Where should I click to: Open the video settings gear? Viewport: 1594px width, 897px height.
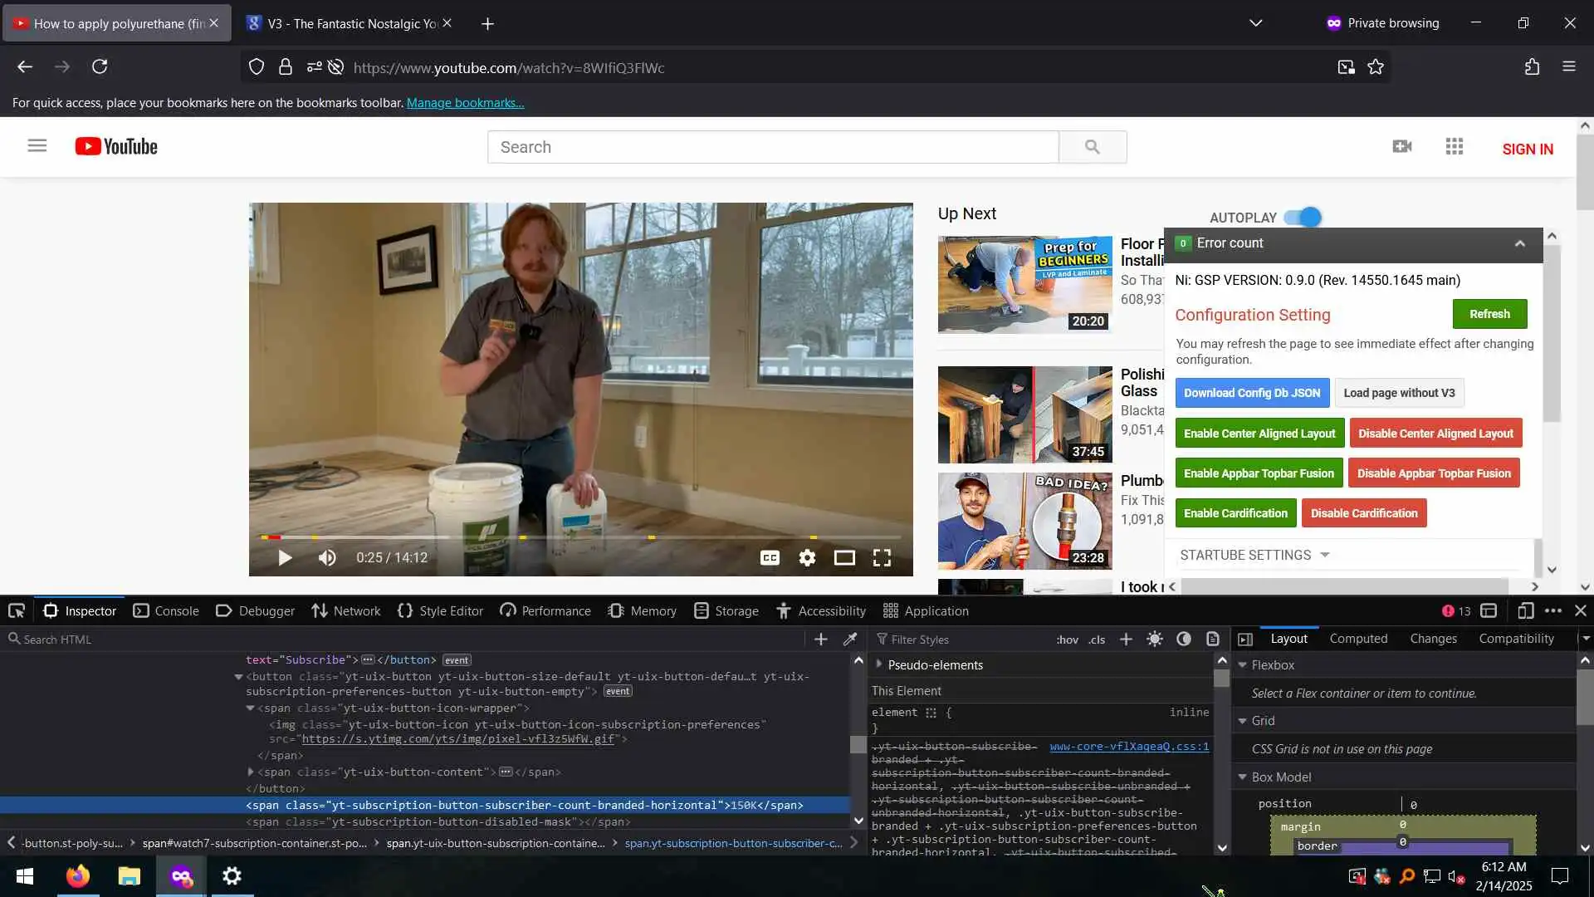(807, 558)
